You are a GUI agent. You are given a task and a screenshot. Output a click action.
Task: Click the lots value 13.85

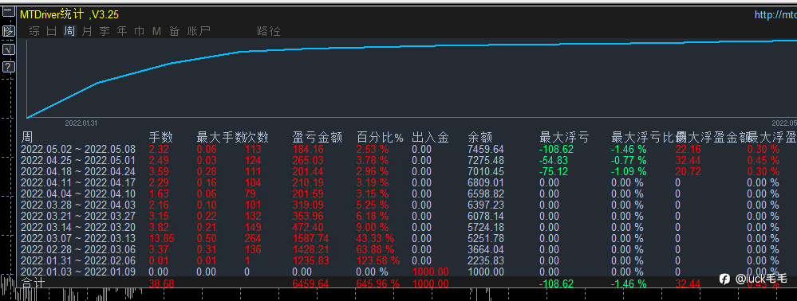tap(162, 239)
